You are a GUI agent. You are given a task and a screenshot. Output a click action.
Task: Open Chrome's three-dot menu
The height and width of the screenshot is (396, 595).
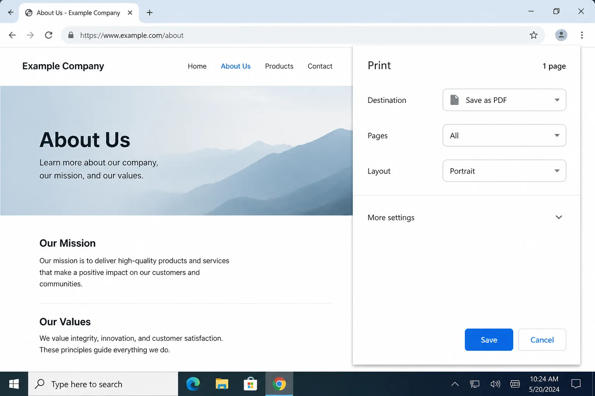coord(582,35)
